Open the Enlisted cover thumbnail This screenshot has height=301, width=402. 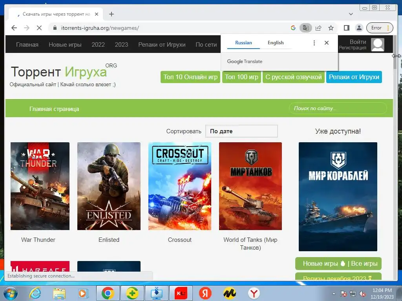click(109, 186)
